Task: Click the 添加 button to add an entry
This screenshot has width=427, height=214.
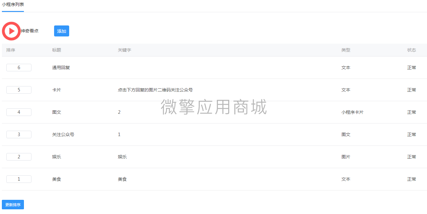Action: pos(61,31)
